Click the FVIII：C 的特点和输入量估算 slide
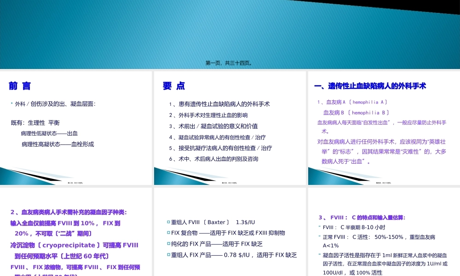460x276 pixels. (x=383, y=232)
